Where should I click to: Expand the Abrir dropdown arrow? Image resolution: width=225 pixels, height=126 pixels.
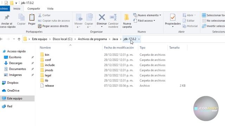coord(195,15)
